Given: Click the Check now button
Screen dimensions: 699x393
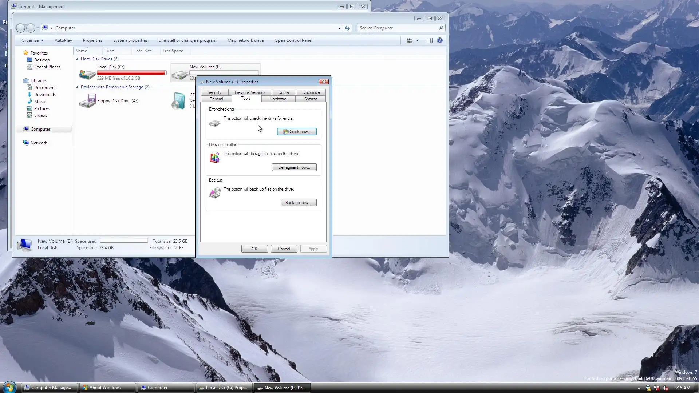Looking at the screenshot, I should (297, 132).
